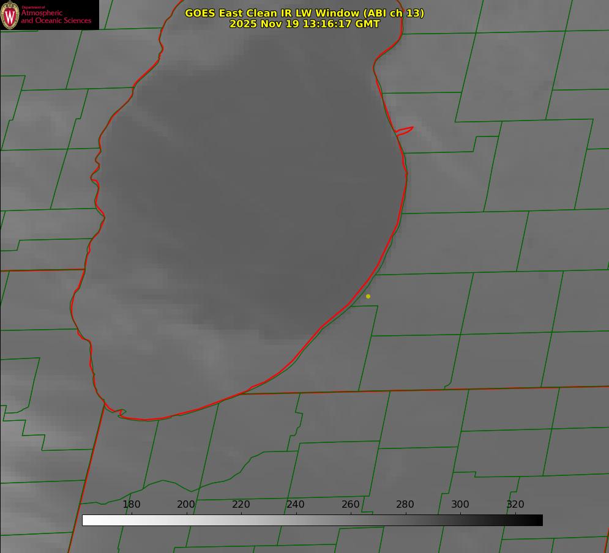Click the colorbar label '320'

(x=515, y=504)
